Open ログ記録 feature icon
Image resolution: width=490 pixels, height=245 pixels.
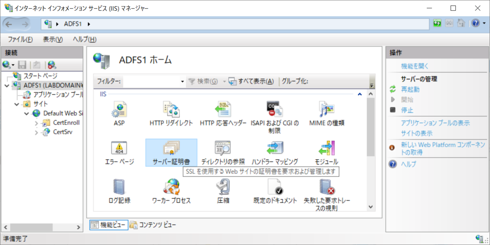coord(119,191)
